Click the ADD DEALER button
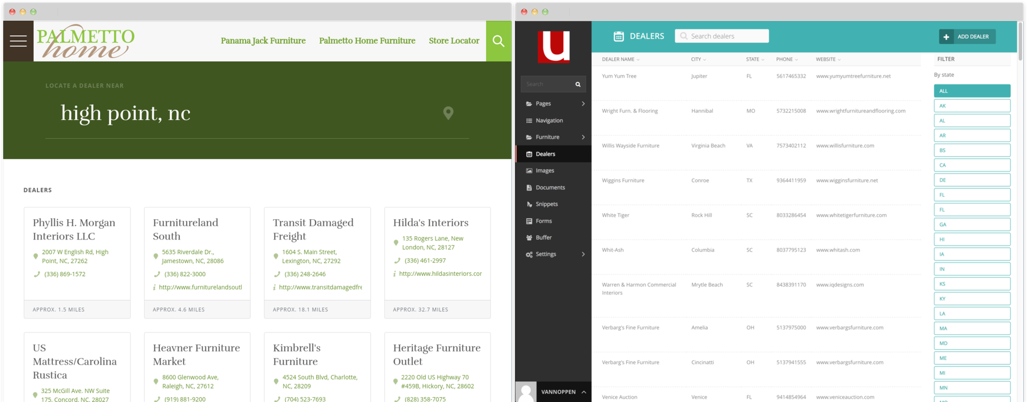The width and height of the screenshot is (1027, 402). pyautogui.click(x=967, y=37)
